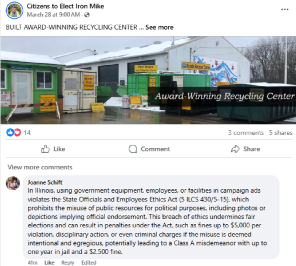Click the Joanne Schift commenter name
The height and width of the screenshot is (266, 296).
click(45, 182)
